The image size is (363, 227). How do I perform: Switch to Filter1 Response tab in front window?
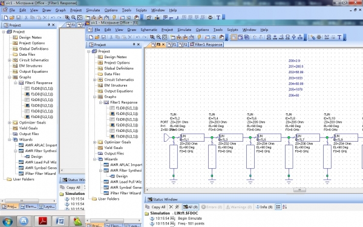(x=206, y=44)
